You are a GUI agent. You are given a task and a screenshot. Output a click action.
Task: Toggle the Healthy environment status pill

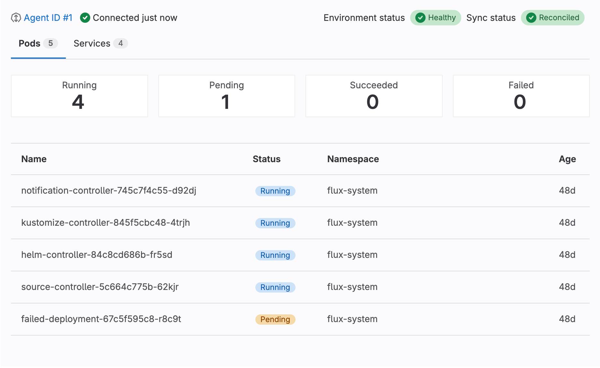click(436, 18)
